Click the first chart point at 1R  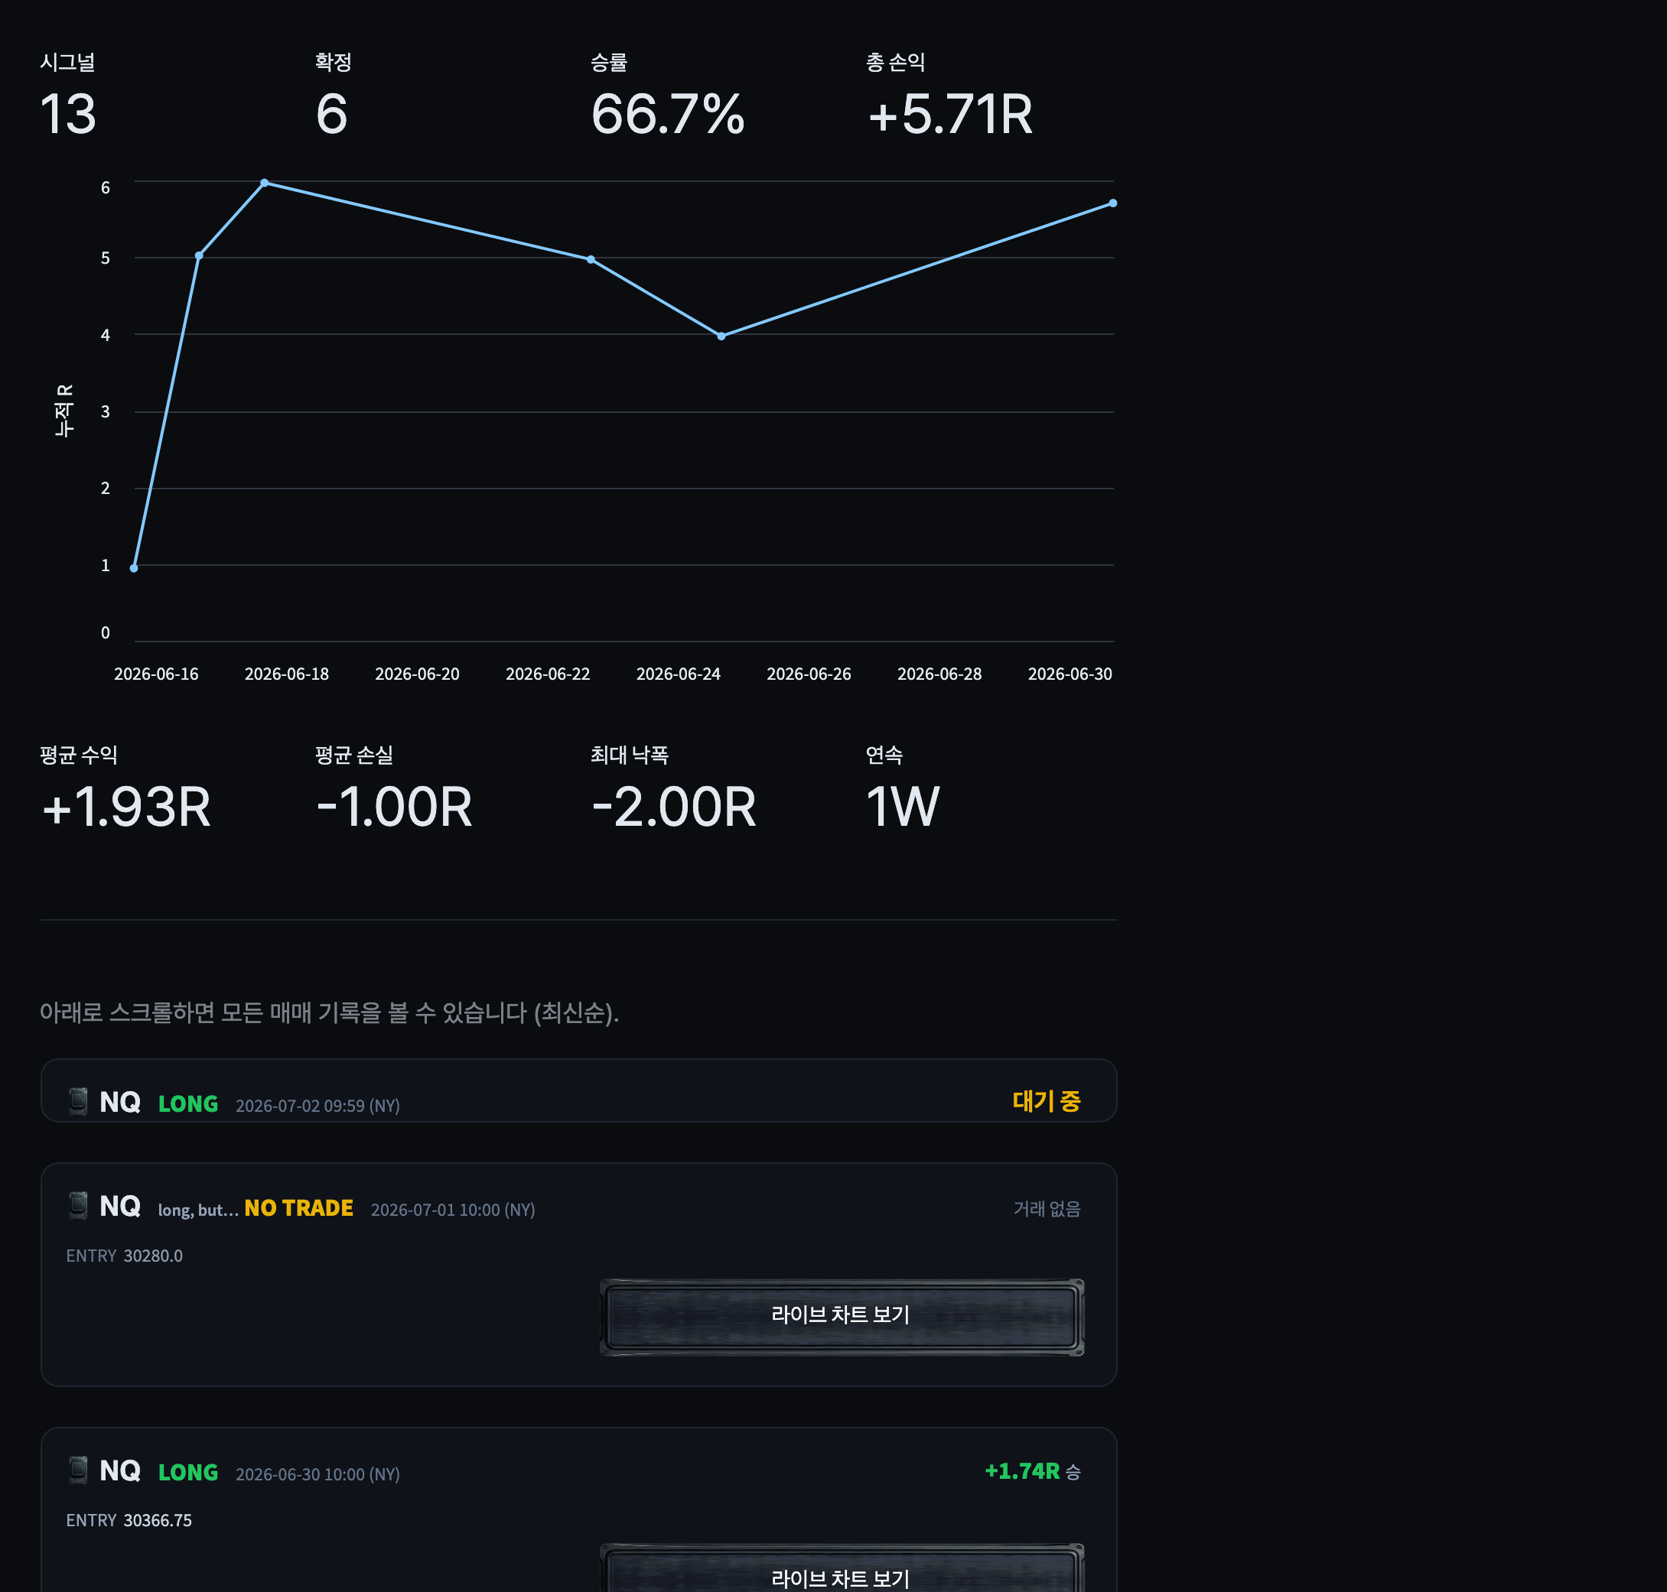133,567
